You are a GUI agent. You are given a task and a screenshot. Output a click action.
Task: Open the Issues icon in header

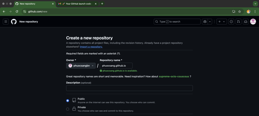click(x=231, y=22)
